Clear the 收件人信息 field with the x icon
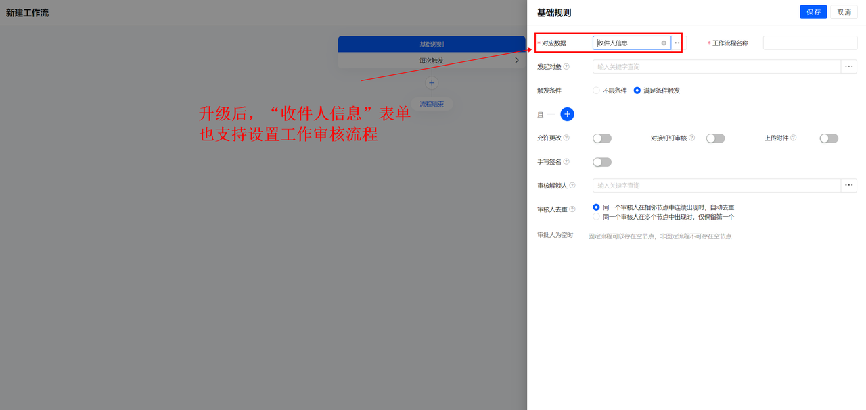The height and width of the screenshot is (410, 866). point(664,43)
